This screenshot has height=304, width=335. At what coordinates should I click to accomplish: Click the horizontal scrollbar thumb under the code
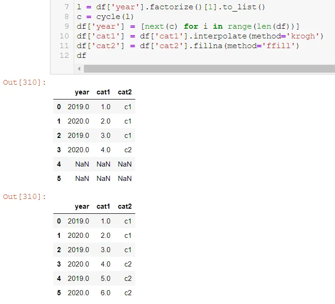click(x=209, y=68)
